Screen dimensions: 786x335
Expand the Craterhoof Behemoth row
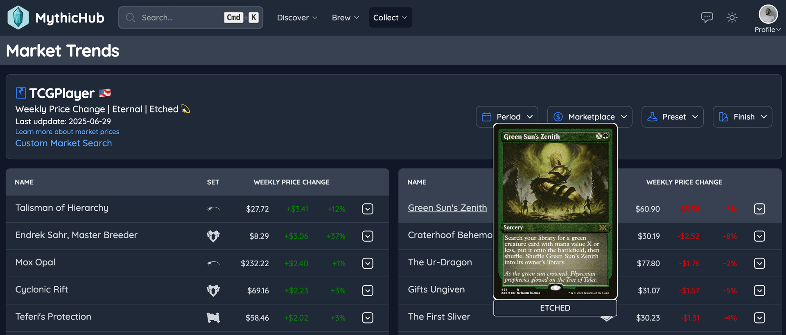pyautogui.click(x=759, y=236)
